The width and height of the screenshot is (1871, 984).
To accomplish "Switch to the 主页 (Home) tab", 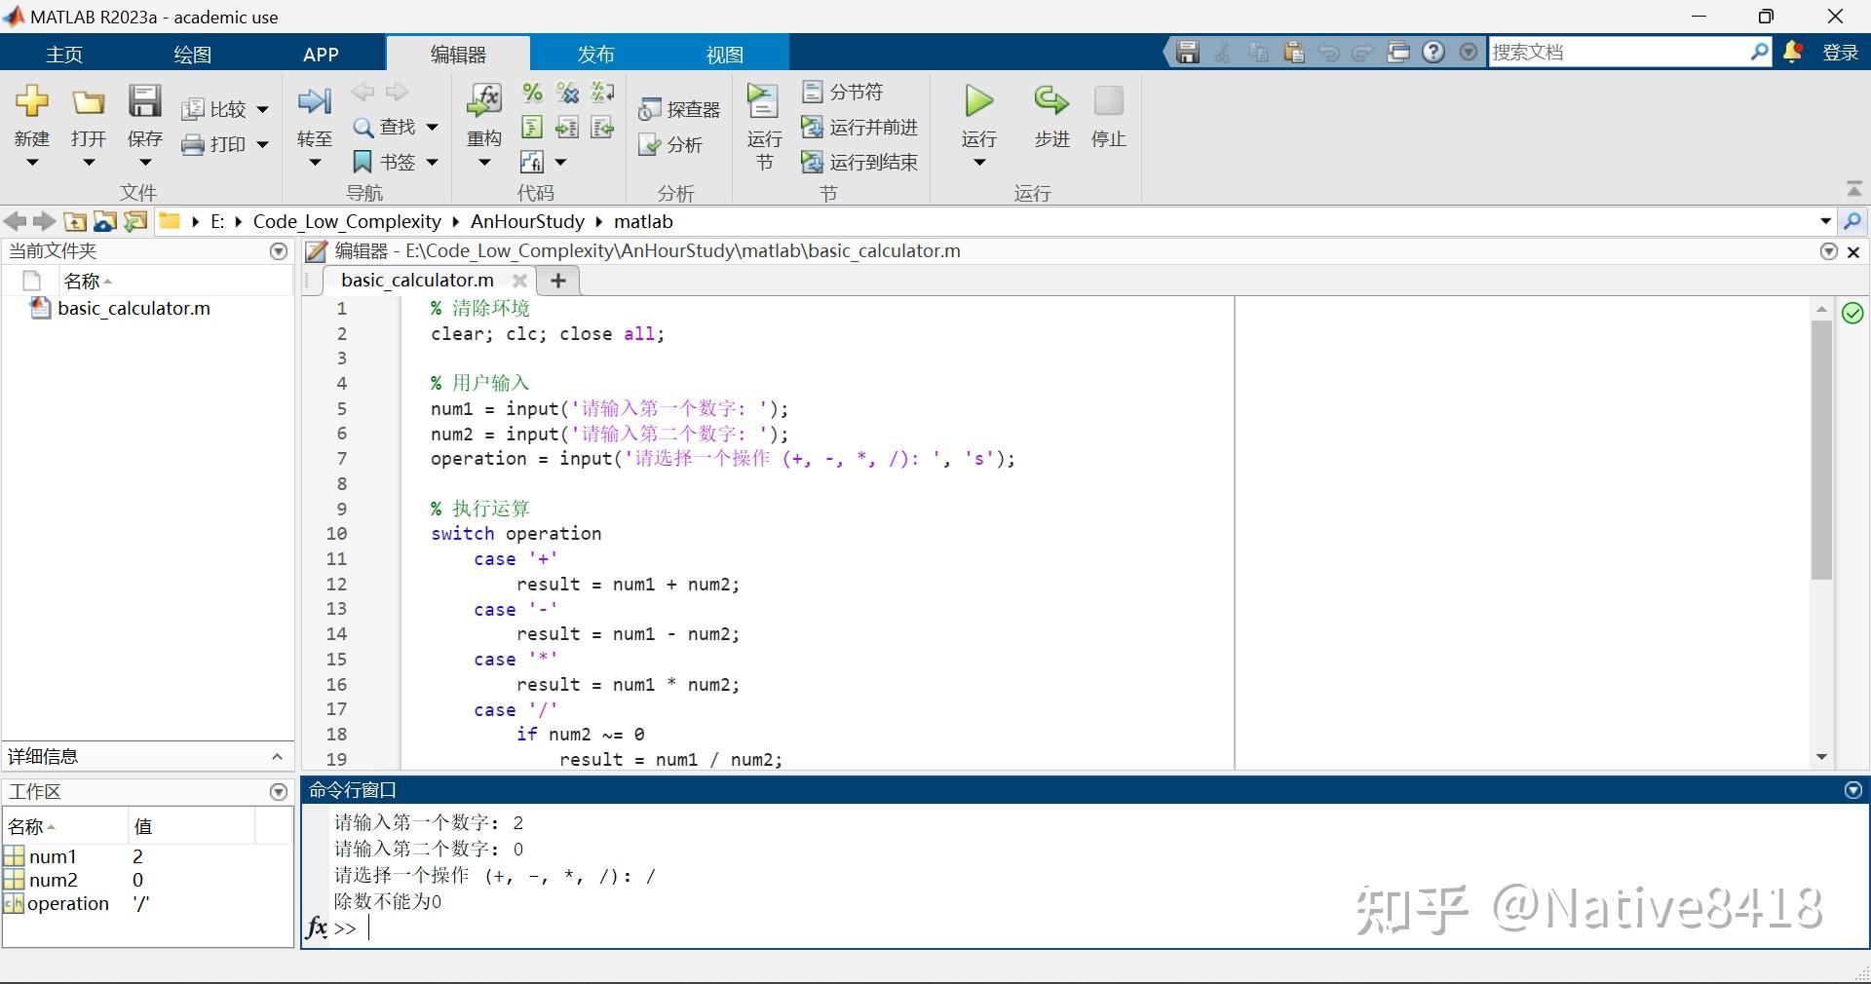I will (64, 55).
